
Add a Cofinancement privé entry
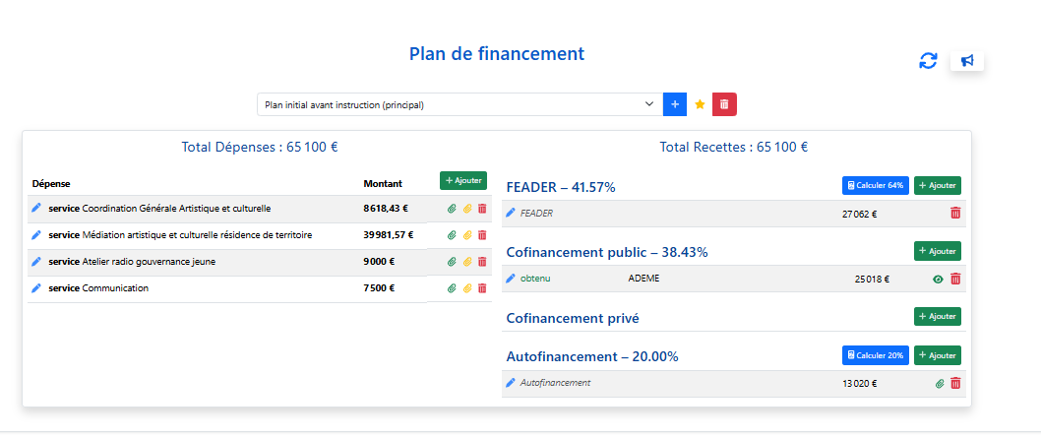pos(938,317)
